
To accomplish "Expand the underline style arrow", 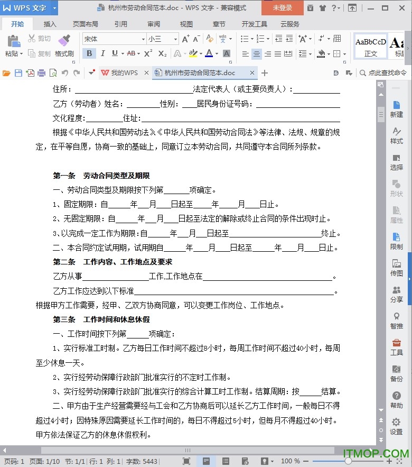I will coord(123,53).
